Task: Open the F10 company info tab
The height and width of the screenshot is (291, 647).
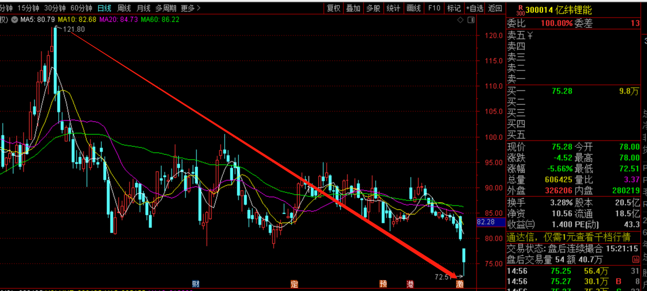Action: [433, 8]
